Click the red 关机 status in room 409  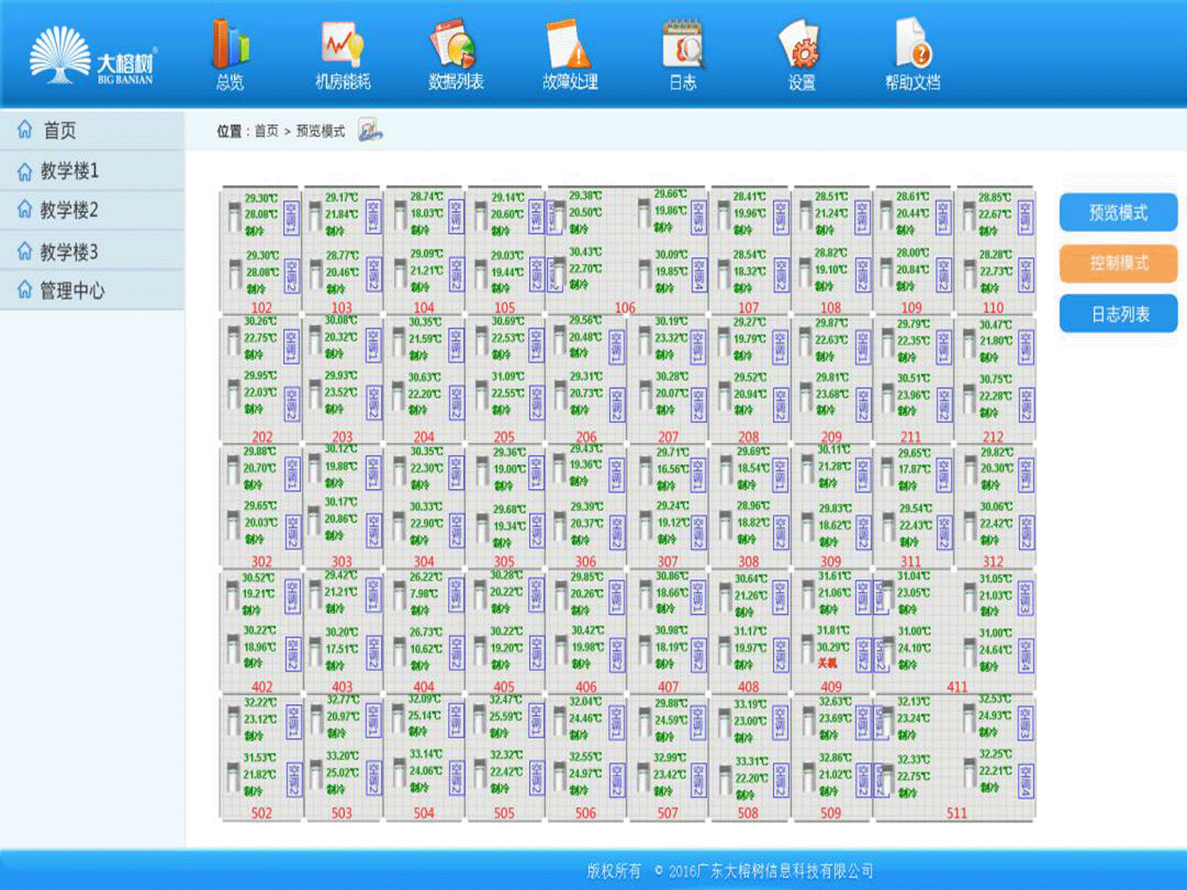click(x=827, y=664)
